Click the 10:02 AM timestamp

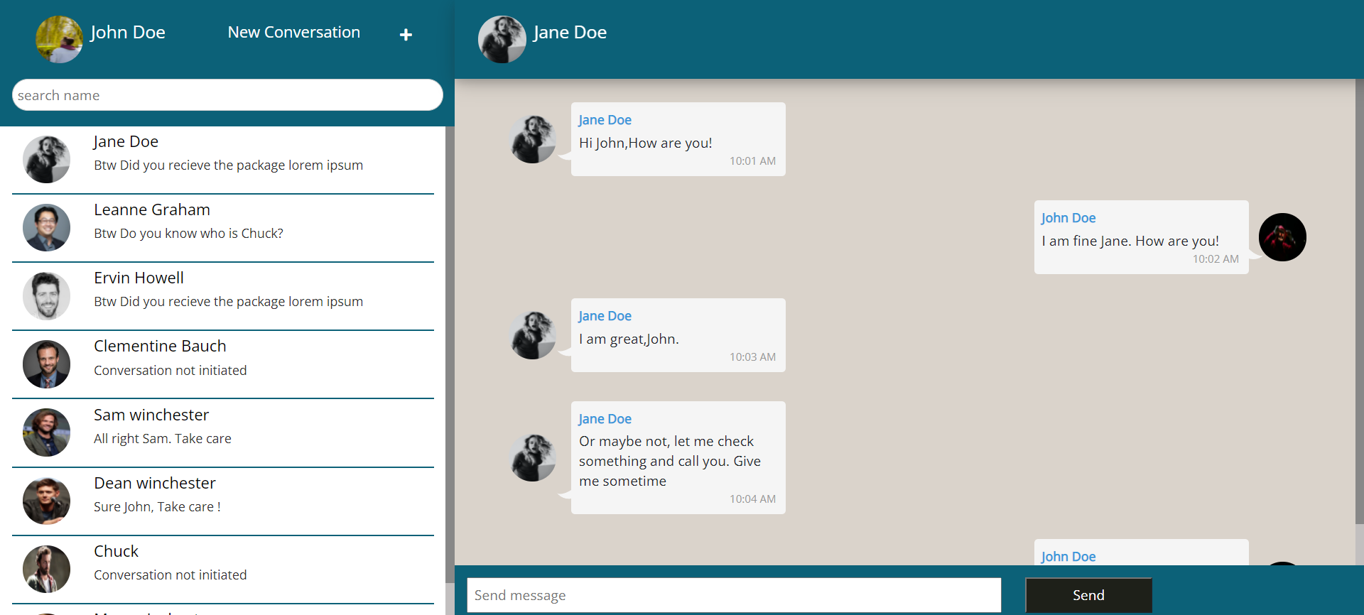[x=1216, y=259]
